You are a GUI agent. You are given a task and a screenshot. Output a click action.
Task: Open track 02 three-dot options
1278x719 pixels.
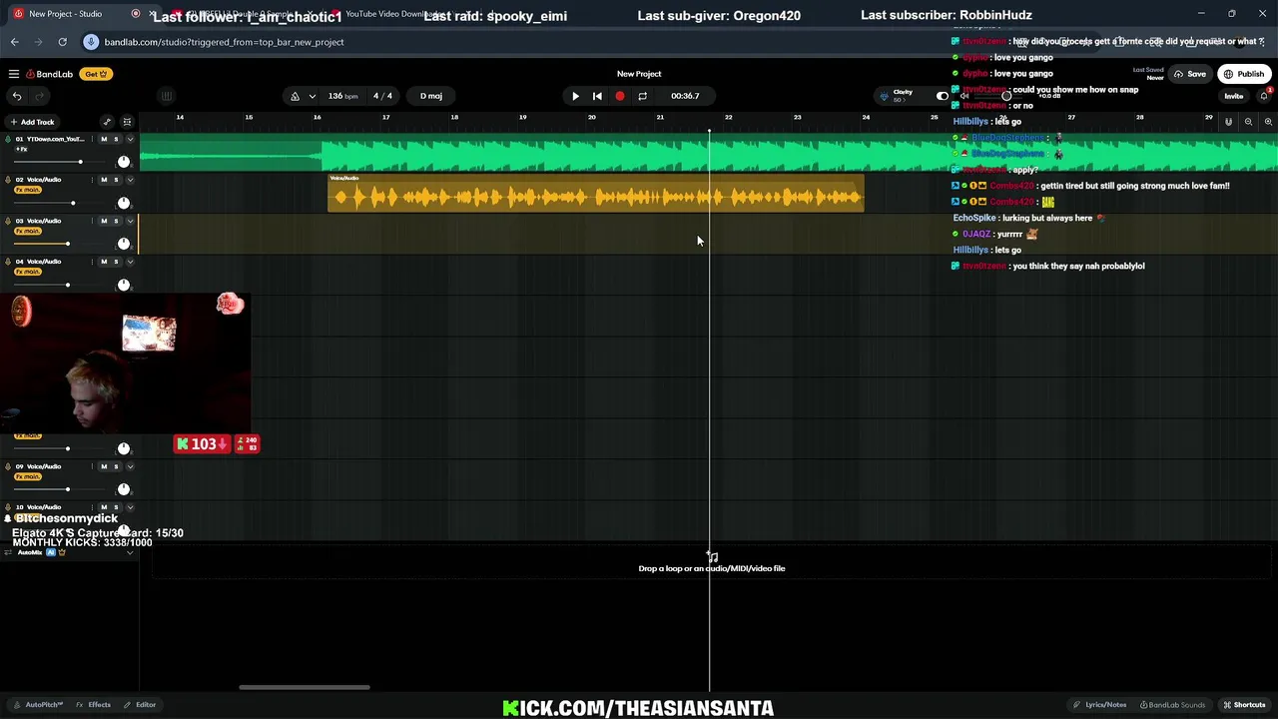pos(92,180)
